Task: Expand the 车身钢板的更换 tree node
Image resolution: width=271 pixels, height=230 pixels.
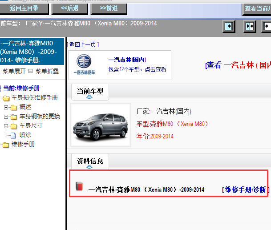Action: [6, 117]
